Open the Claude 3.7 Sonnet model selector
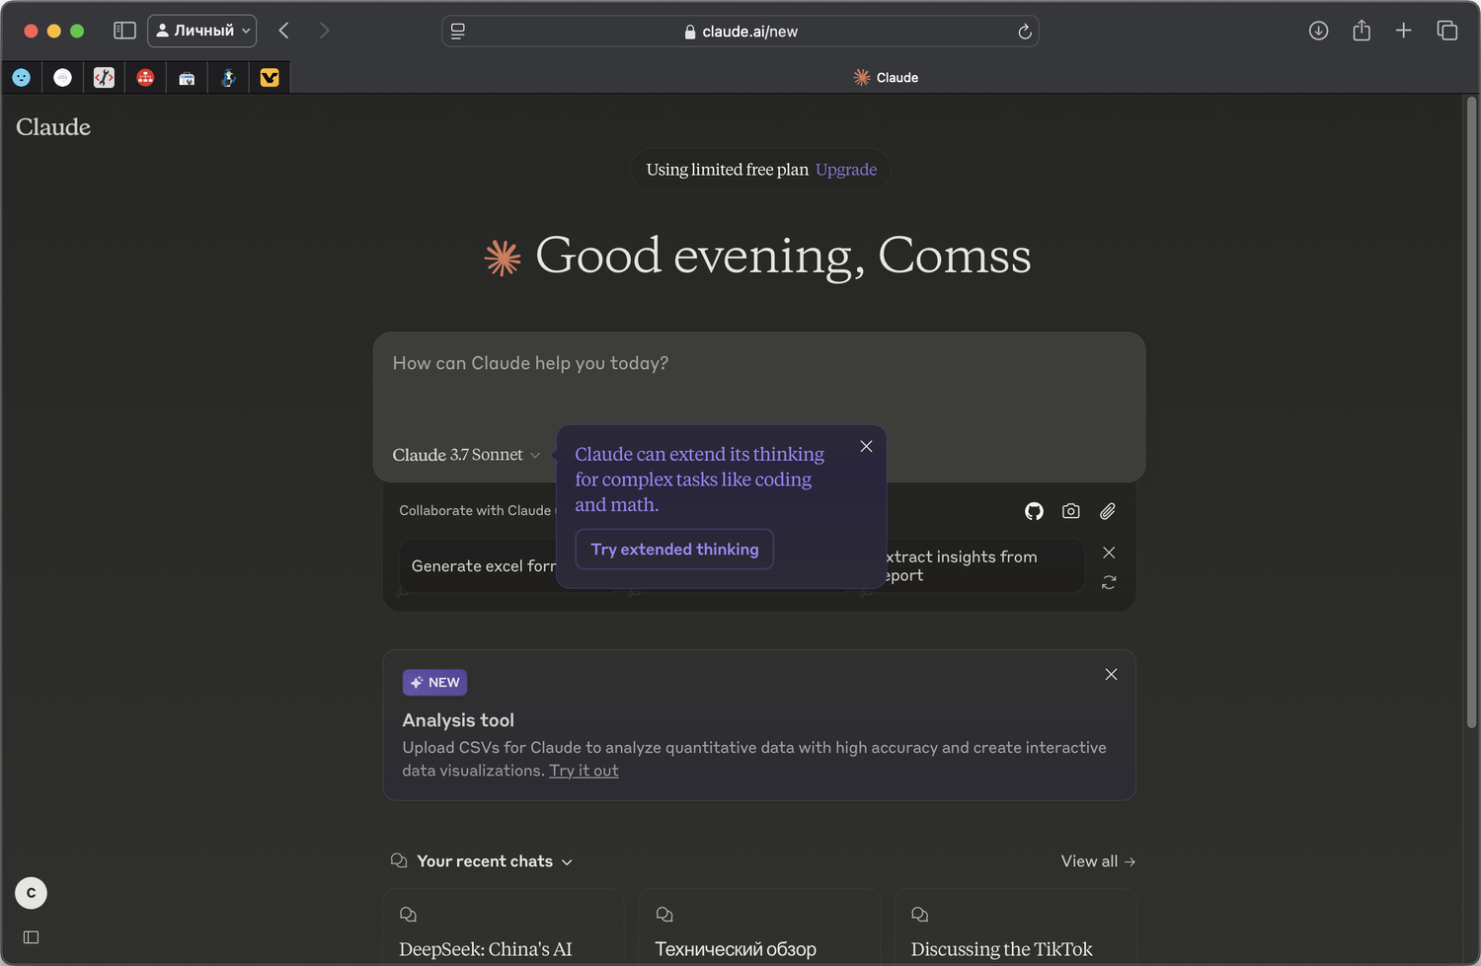This screenshot has height=966, width=1481. point(466,455)
